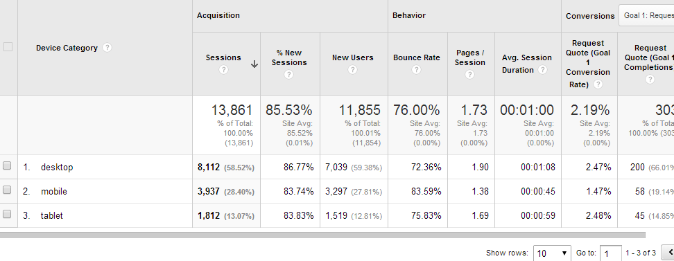Click help icon under % New Sessions

[x=289, y=74]
